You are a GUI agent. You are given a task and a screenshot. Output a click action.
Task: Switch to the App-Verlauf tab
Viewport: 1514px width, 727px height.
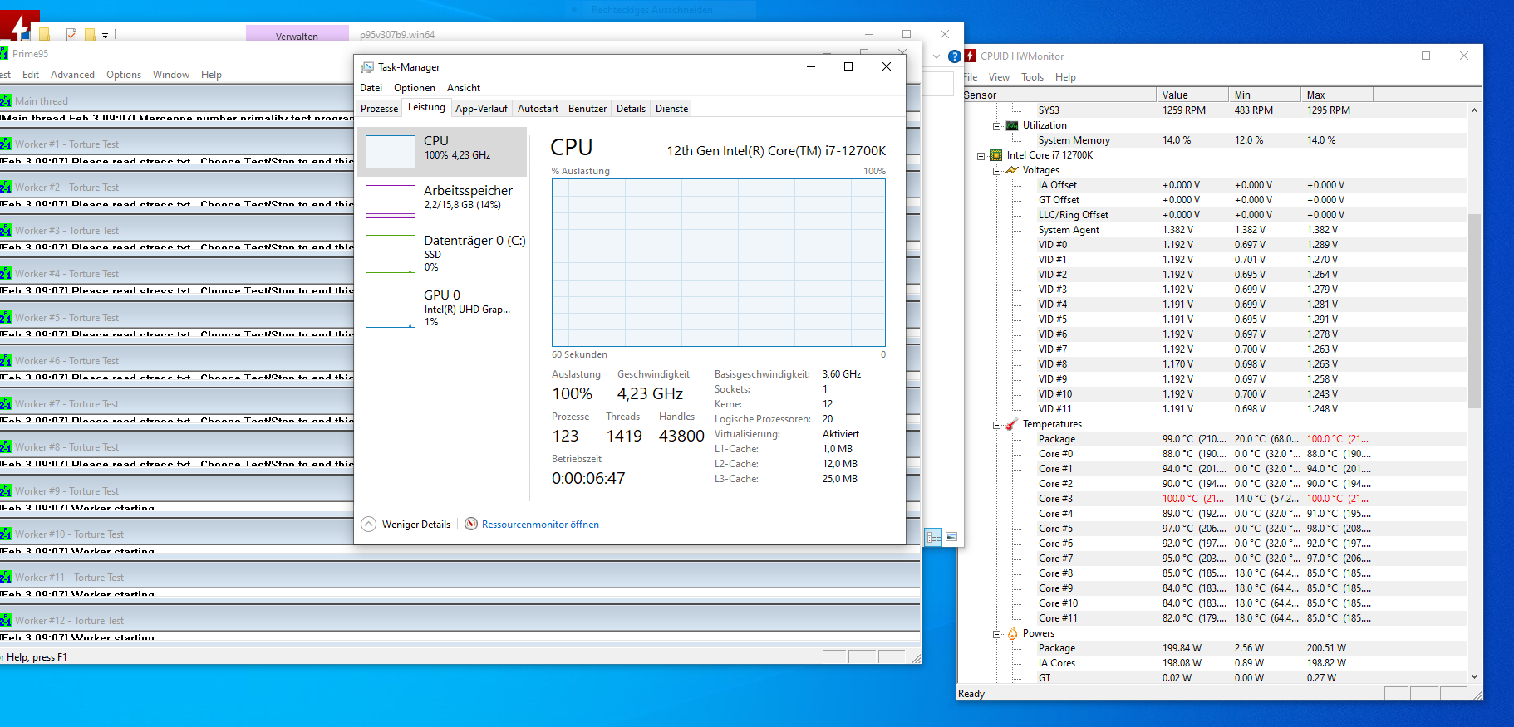[481, 109]
